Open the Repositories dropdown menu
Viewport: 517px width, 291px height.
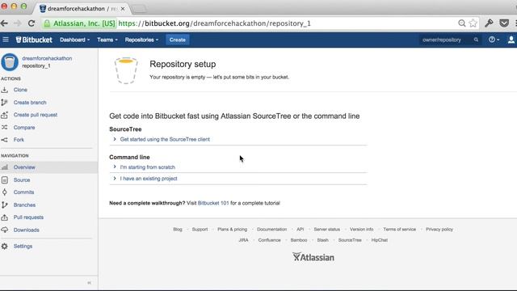pyautogui.click(x=141, y=40)
